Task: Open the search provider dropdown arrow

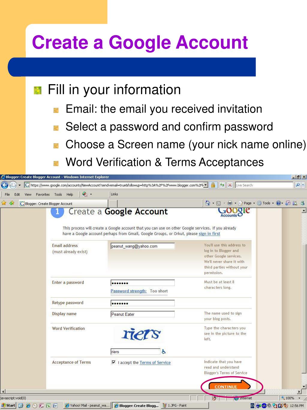Action: 303,185
